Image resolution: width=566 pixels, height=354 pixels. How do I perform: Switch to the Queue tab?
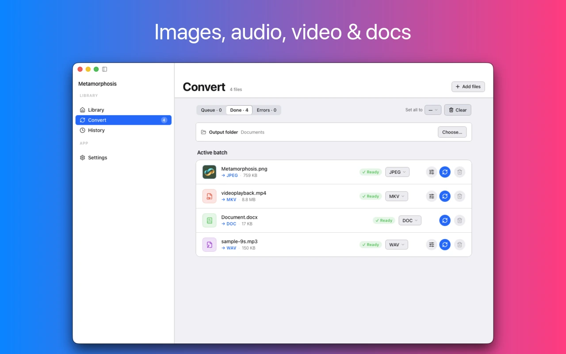tap(211, 110)
